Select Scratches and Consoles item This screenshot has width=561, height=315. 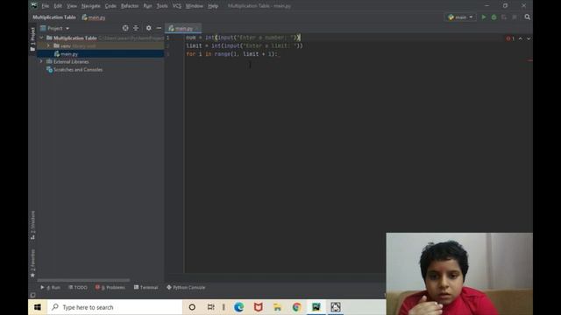(x=78, y=70)
